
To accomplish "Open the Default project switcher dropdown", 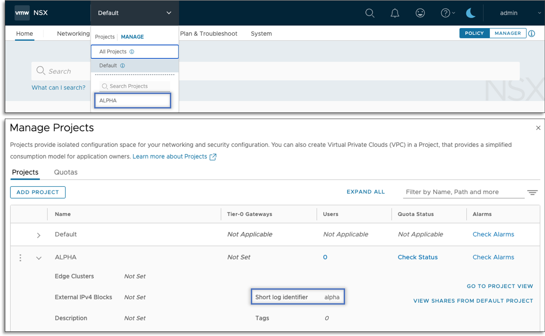I will [135, 13].
